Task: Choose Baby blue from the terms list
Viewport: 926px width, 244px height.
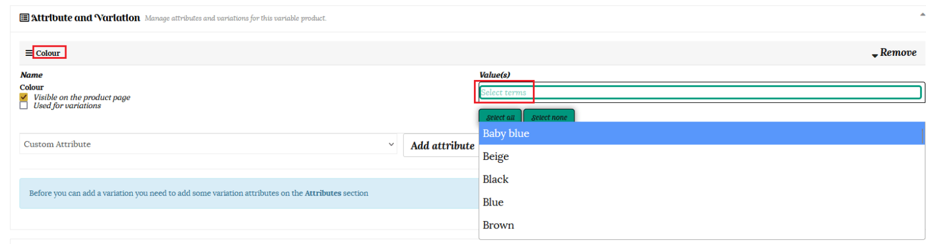Action: coord(699,133)
